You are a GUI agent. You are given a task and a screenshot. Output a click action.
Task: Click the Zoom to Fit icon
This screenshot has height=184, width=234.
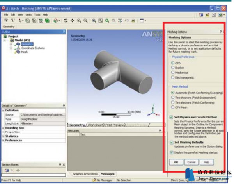pos(94,21)
